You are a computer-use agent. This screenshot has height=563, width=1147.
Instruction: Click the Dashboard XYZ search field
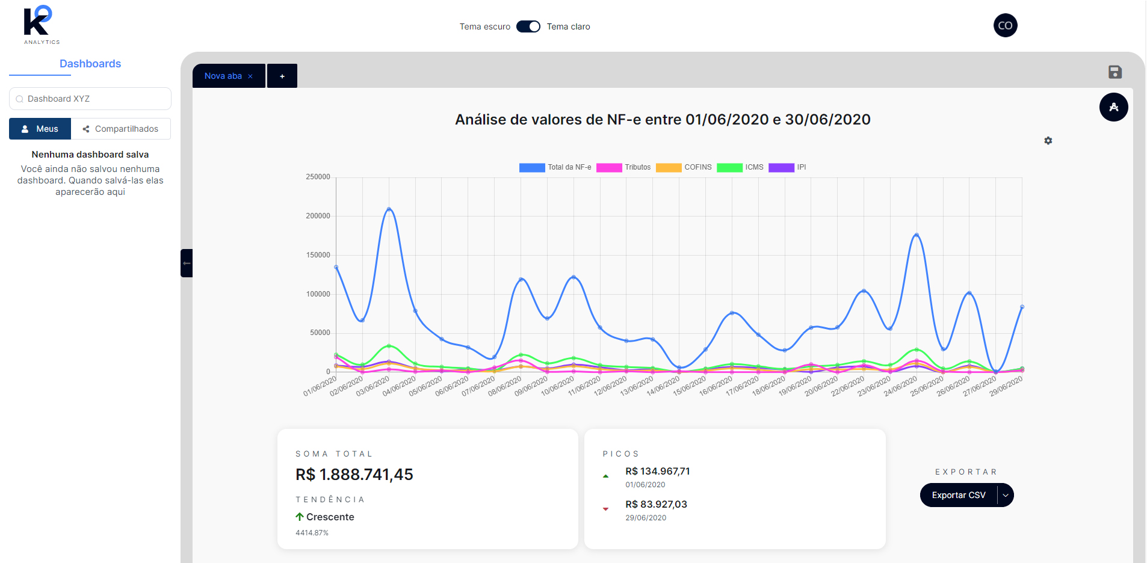click(90, 99)
